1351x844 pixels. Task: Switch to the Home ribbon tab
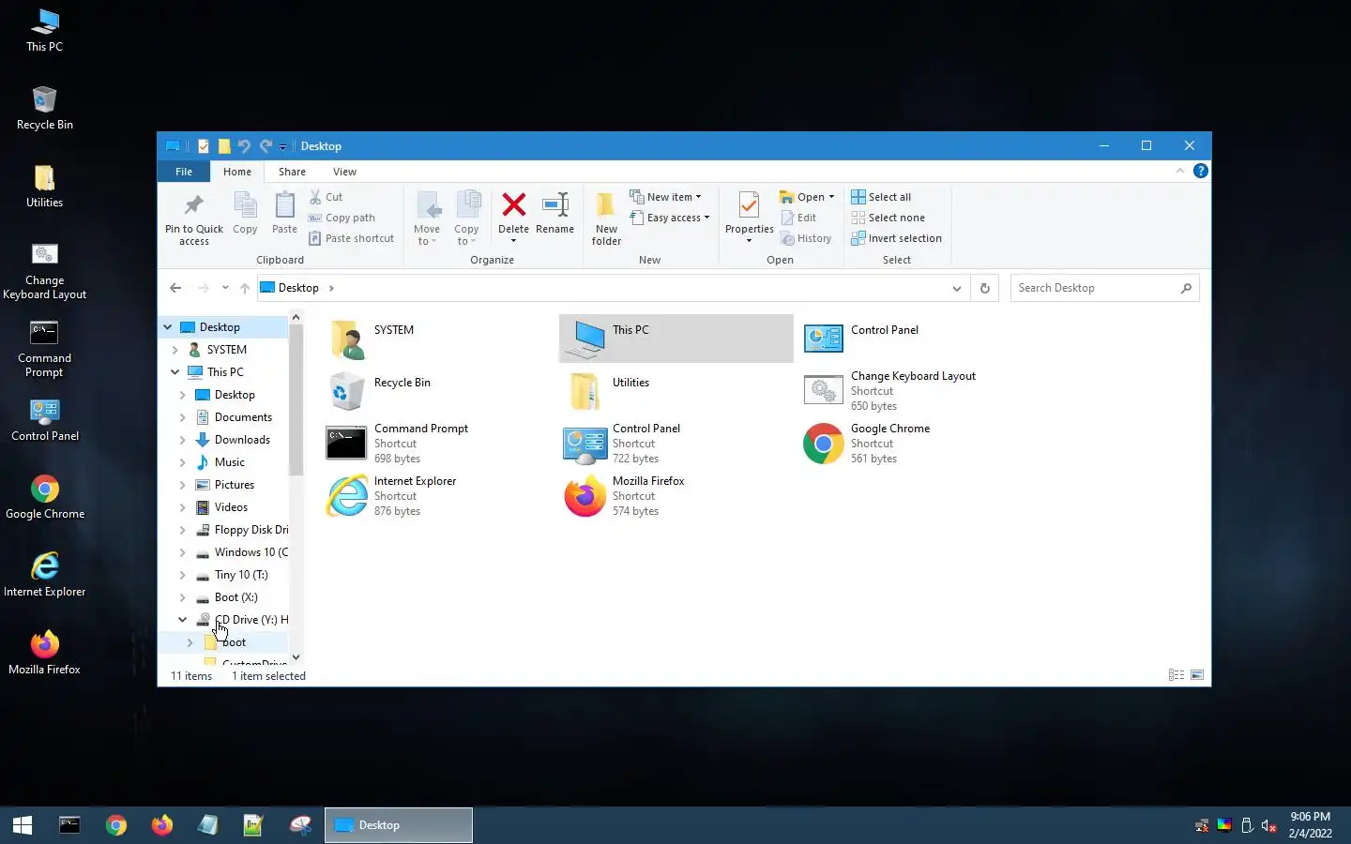(x=237, y=172)
